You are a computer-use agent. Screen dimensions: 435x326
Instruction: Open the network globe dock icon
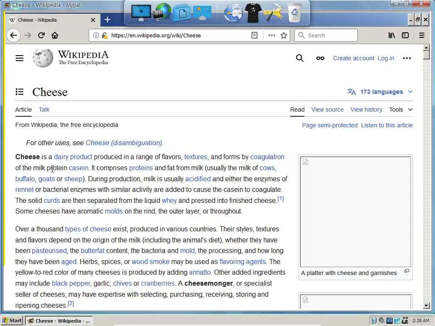tap(162, 11)
